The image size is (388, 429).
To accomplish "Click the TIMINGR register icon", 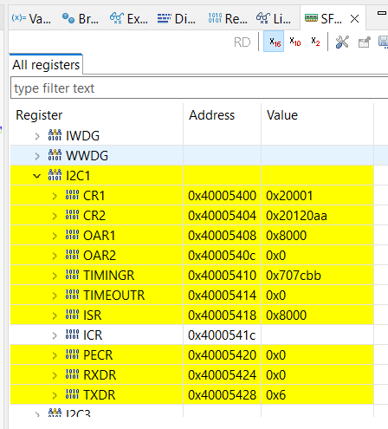I will pyautogui.click(x=72, y=275).
